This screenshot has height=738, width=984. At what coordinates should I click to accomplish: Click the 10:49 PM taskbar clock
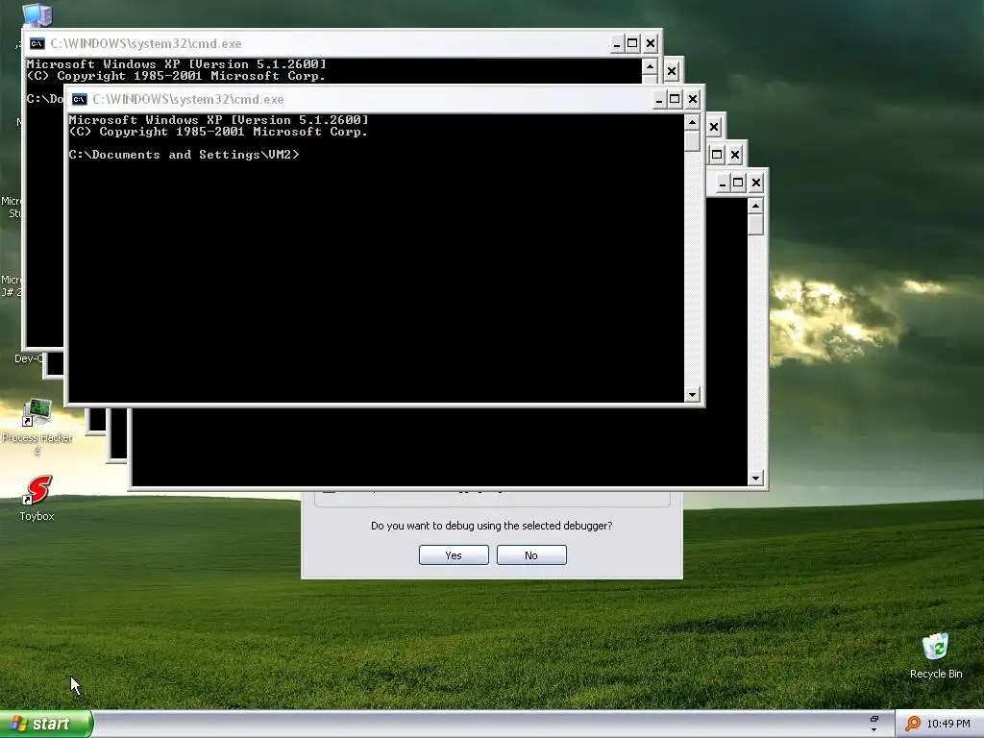(948, 725)
